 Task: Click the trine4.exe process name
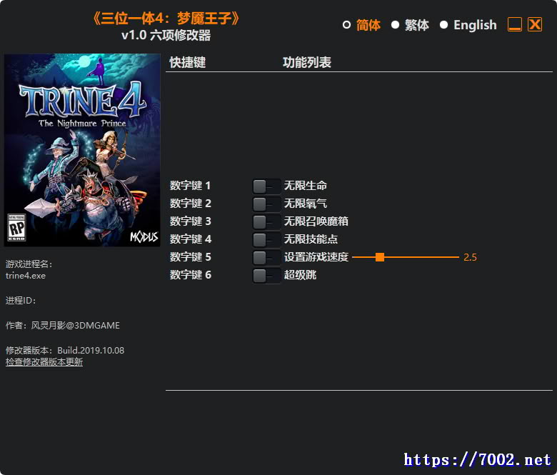(26, 276)
